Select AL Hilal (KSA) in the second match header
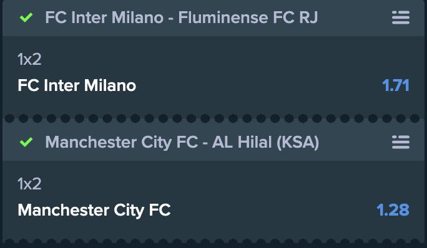The width and height of the screenshot is (427, 248). click(x=265, y=142)
